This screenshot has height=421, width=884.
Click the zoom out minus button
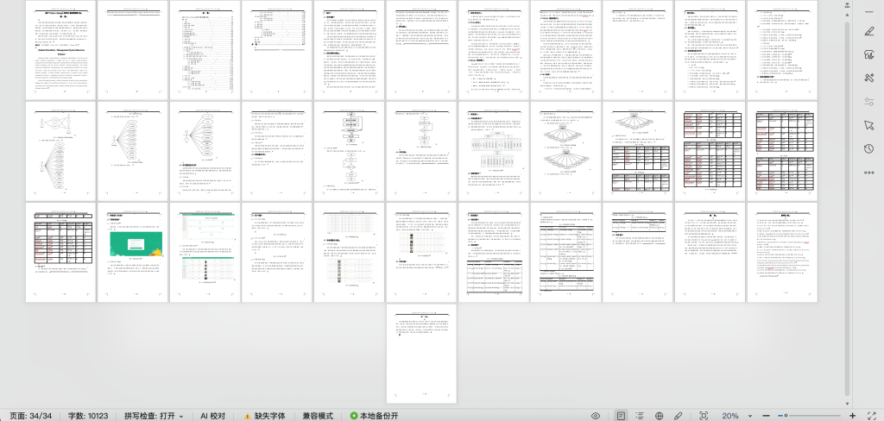tap(767, 416)
